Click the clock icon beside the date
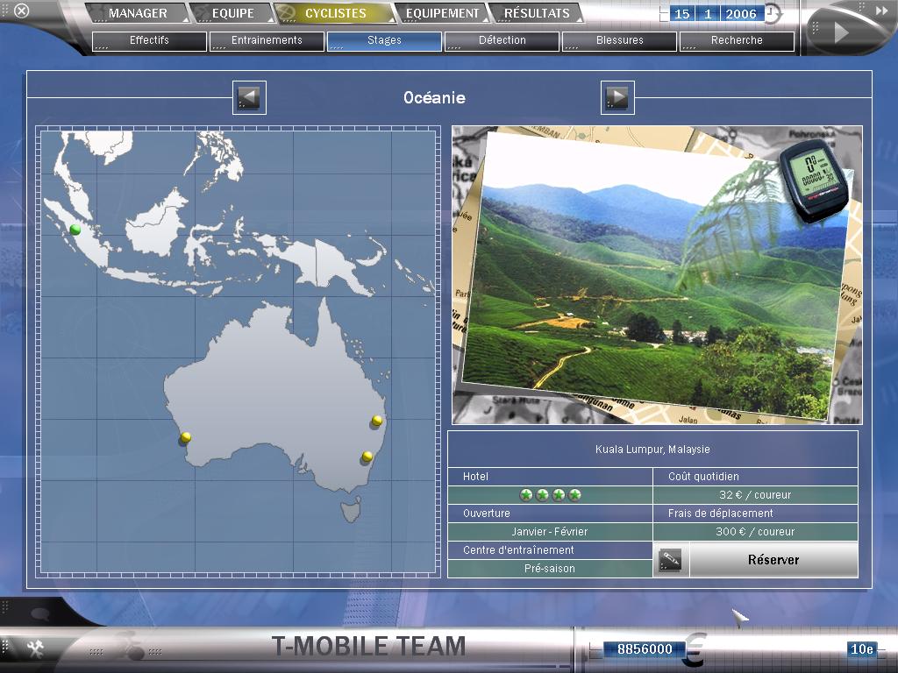 pyautogui.click(x=773, y=14)
